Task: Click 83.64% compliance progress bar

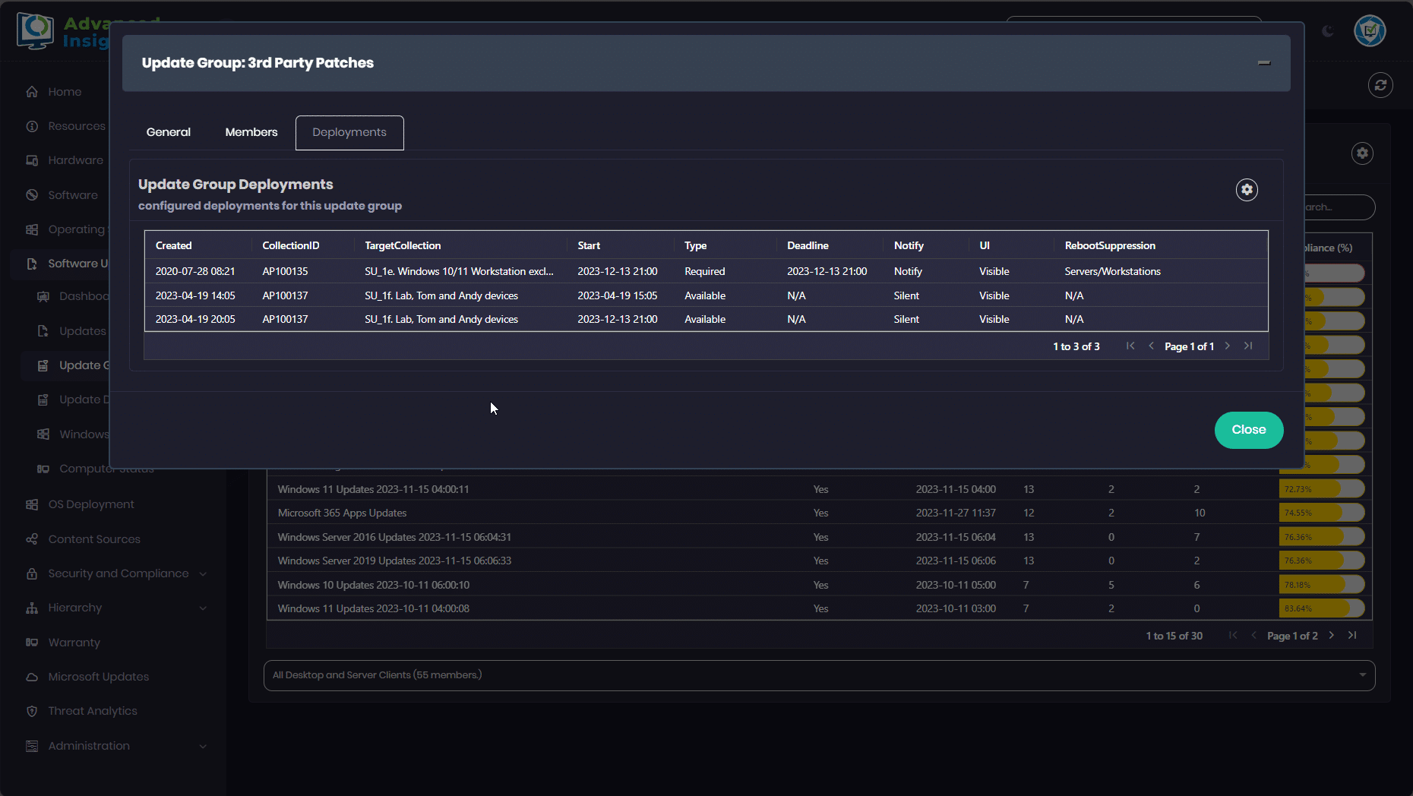Action: tap(1321, 608)
